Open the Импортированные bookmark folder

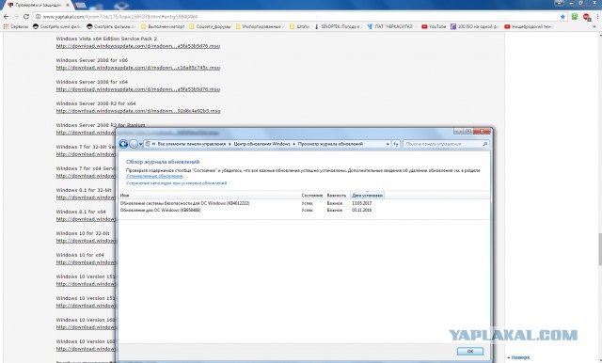pos(260,26)
